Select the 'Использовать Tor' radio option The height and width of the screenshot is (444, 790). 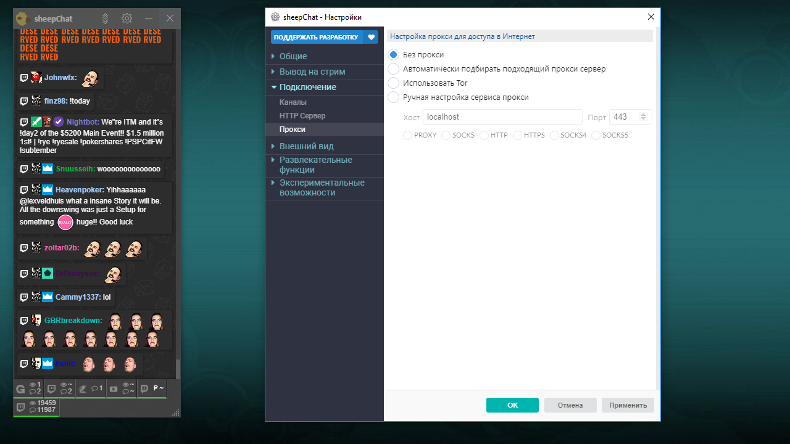pyautogui.click(x=393, y=83)
